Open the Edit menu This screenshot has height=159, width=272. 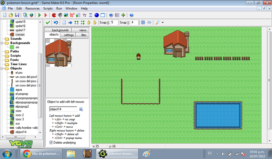point(19,8)
